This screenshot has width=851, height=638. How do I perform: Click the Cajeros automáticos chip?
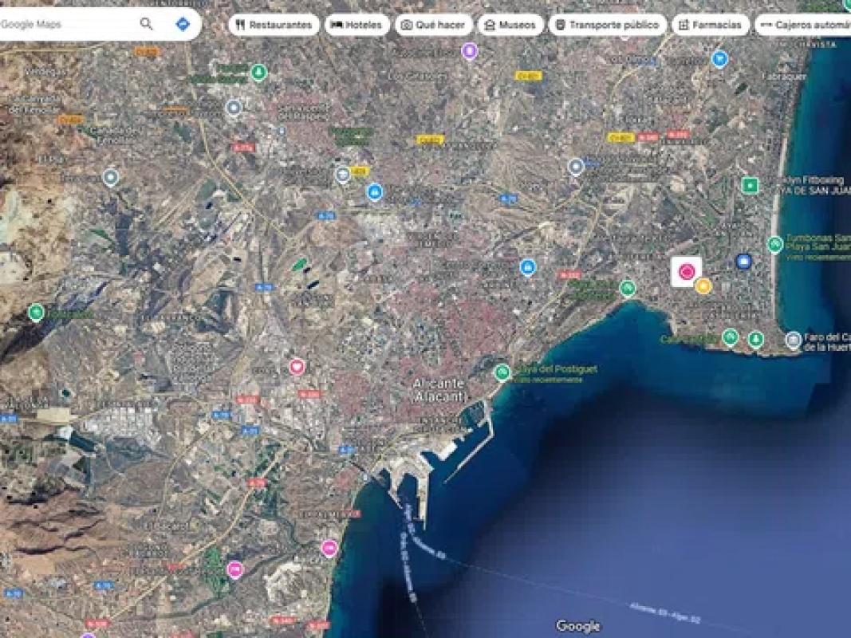click(x=803, y=25)
